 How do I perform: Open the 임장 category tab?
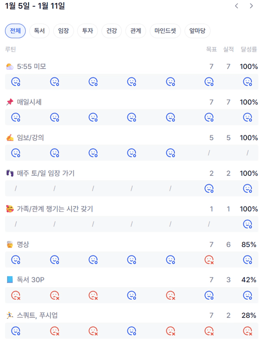point(63,31)
